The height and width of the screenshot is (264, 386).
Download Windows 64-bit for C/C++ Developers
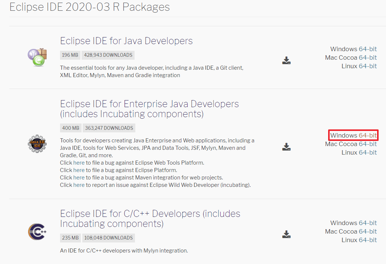(x=367, y=223)
